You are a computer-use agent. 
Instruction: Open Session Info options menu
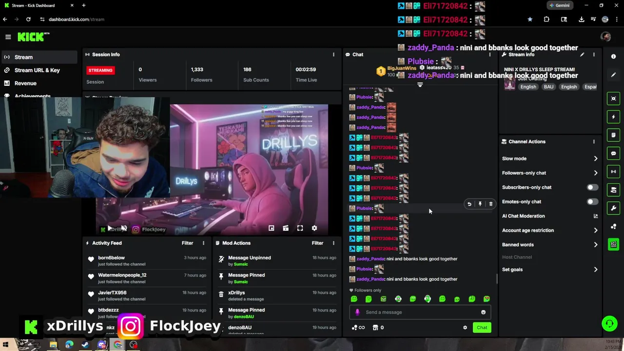(333, 55)
